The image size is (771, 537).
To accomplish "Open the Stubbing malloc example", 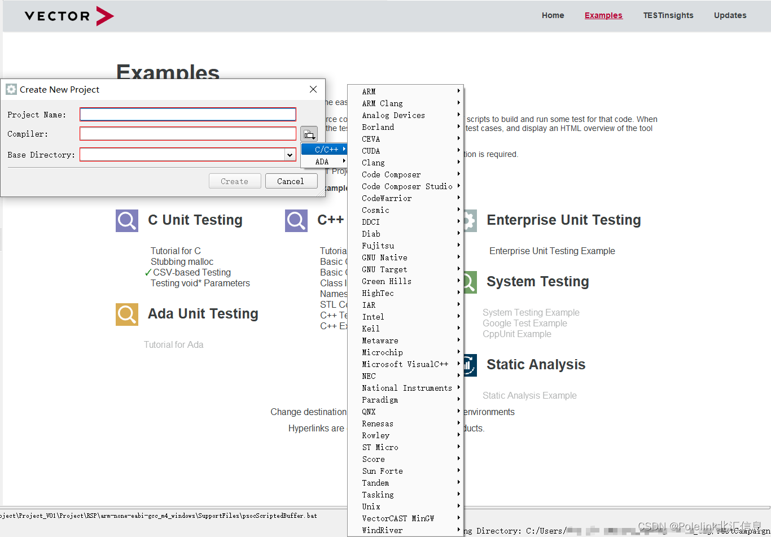I will [182, 261].
